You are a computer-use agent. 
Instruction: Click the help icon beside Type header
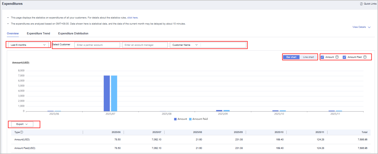(x=22, y=132)
